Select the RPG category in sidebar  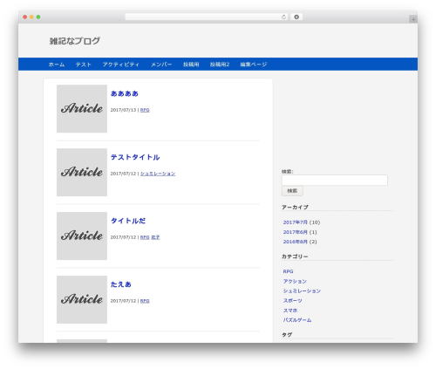coord(288,271)
